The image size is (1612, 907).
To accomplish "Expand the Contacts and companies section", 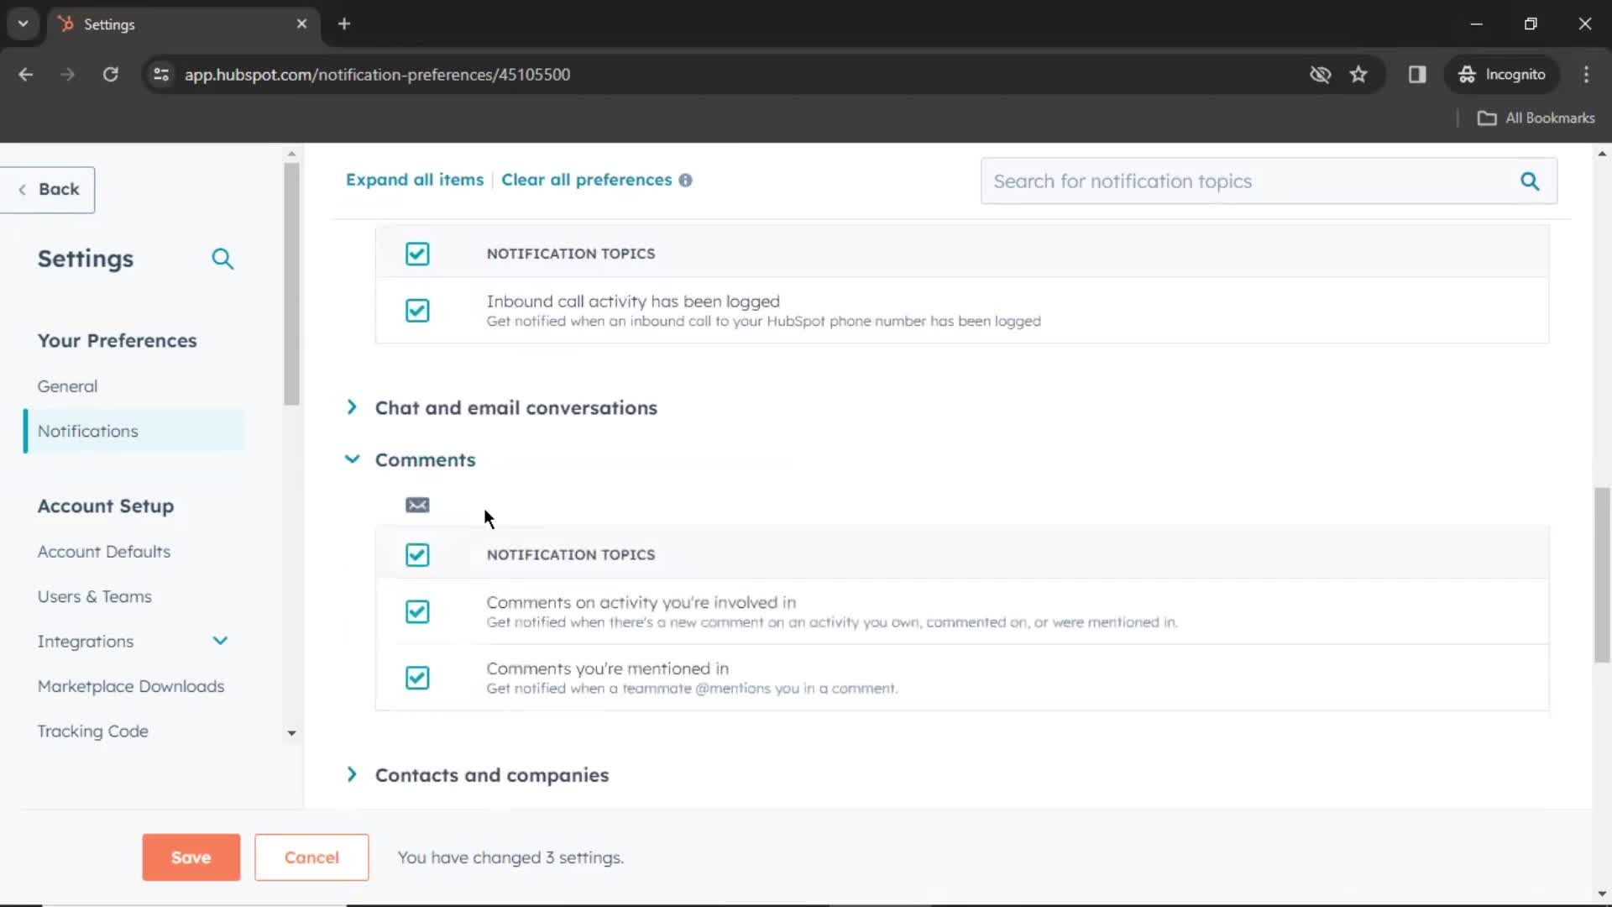I will pos(352,774).
